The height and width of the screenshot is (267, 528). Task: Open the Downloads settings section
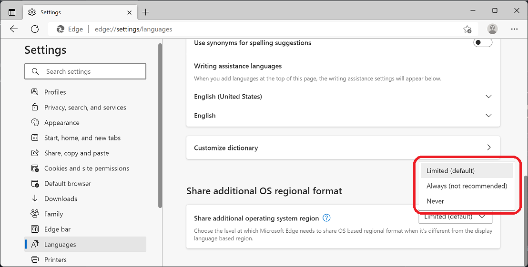tap(61, 199)
